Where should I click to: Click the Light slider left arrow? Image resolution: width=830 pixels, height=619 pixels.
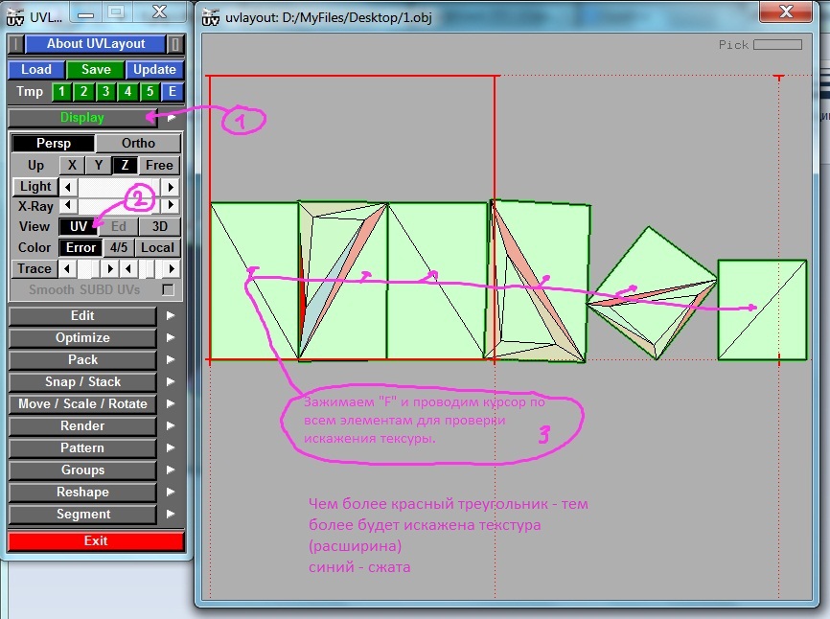69,187
